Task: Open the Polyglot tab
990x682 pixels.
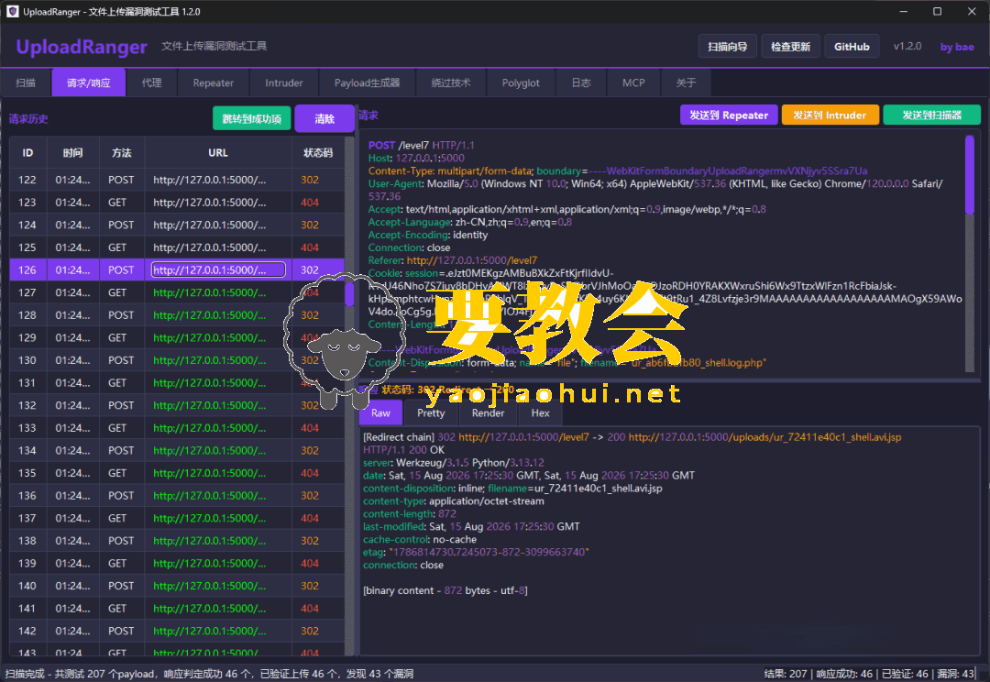Action: tap(521, 82)
